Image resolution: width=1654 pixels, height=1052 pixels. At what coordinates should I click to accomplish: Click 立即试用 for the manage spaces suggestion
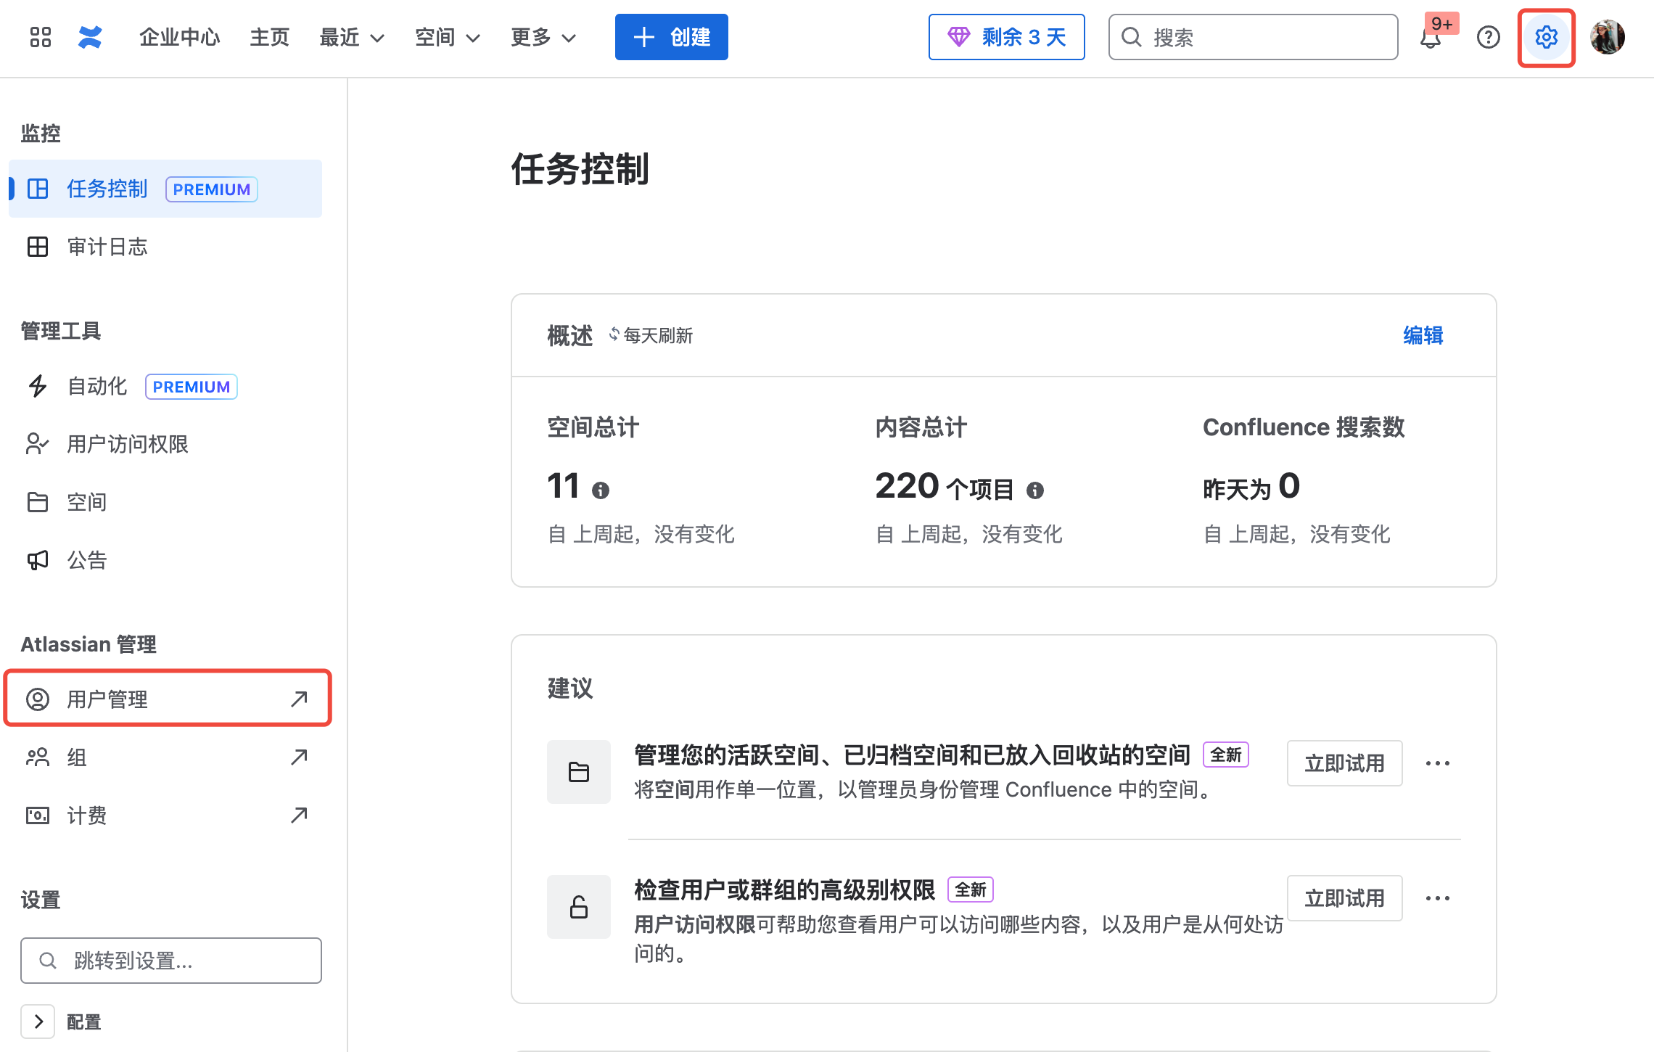click(1345, 763)
